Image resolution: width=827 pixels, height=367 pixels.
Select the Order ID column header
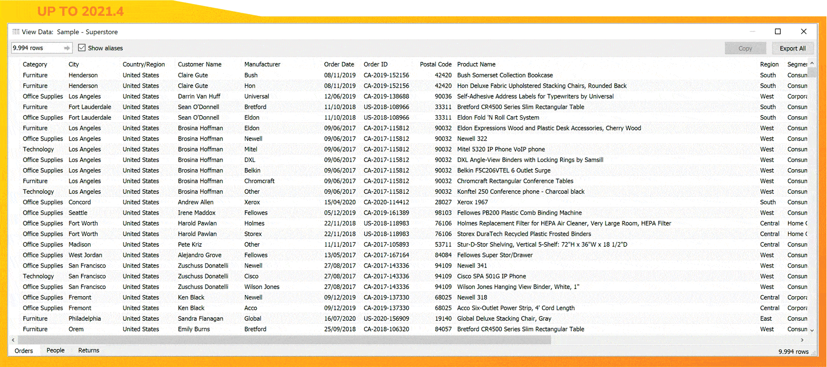point(375,65)
